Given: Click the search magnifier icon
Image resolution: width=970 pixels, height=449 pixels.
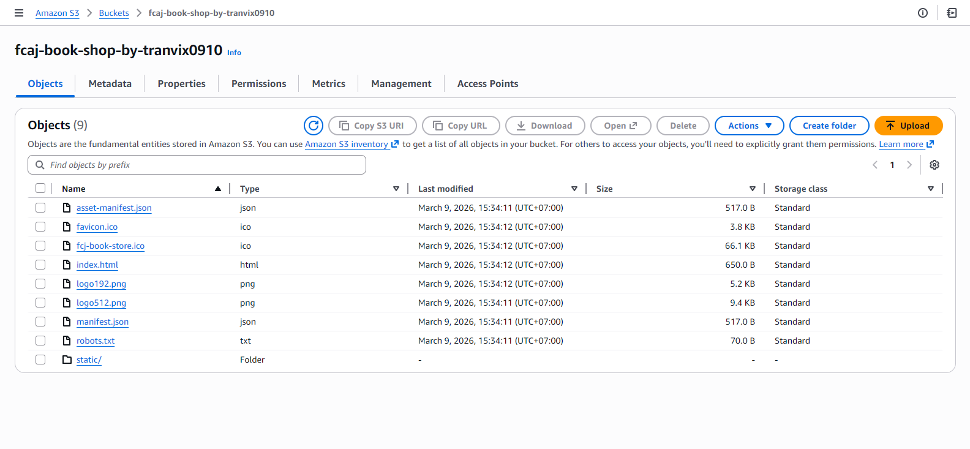Looking at the screenshot, I should click(x=40, y=165).
